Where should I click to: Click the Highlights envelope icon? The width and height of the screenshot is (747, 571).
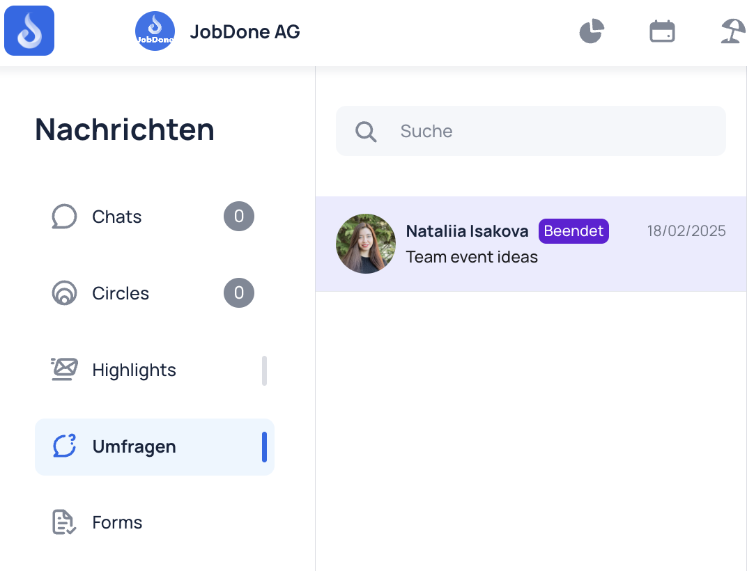[64, 370]
